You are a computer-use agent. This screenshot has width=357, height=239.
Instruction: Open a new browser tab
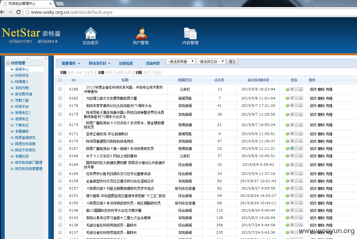[60, 4]
